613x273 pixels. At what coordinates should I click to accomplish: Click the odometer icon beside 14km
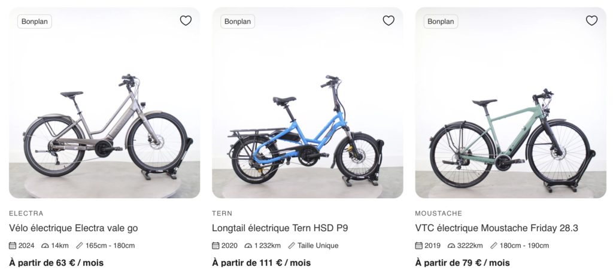45,245
